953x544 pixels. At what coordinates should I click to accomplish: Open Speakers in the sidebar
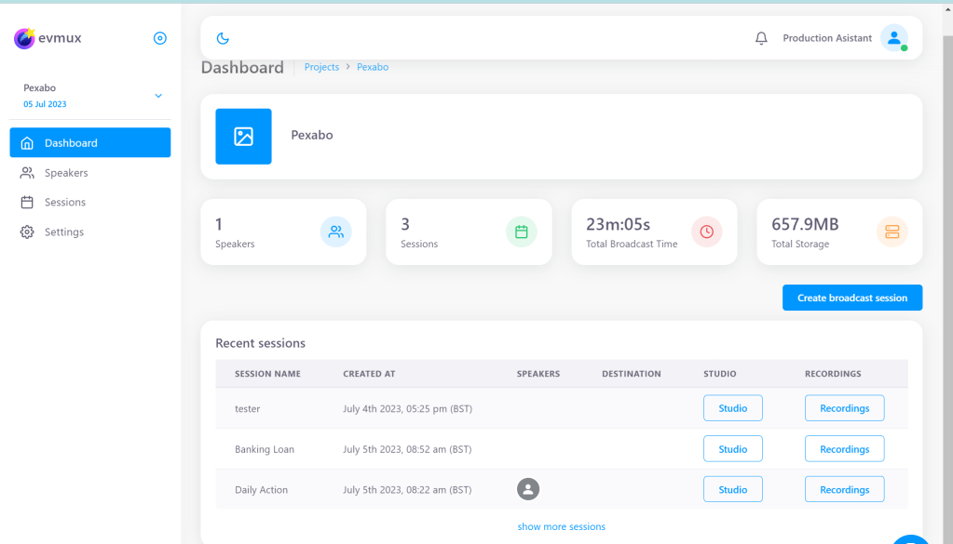(90, 173)
